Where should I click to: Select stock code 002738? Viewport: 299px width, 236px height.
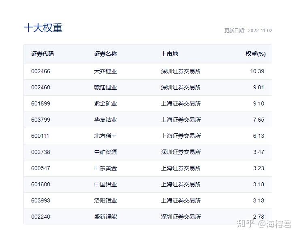click(41, 152)
